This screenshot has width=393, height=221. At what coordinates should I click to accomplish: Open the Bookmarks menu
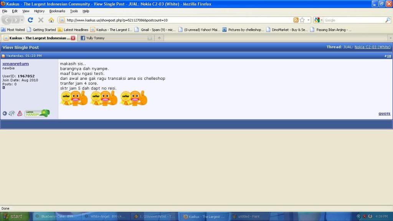tap(57, 11)
